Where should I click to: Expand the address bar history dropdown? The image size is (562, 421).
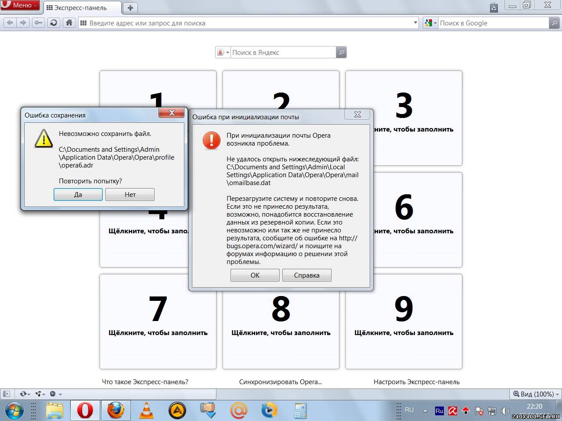click(415, 23)
